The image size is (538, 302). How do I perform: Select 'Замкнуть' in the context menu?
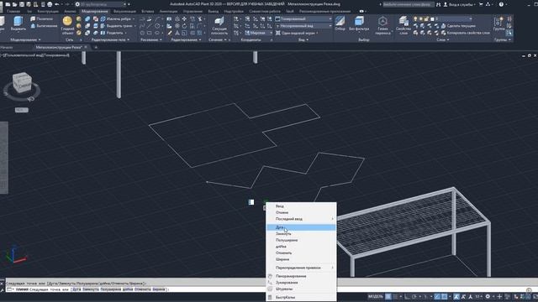pos(301,233)
